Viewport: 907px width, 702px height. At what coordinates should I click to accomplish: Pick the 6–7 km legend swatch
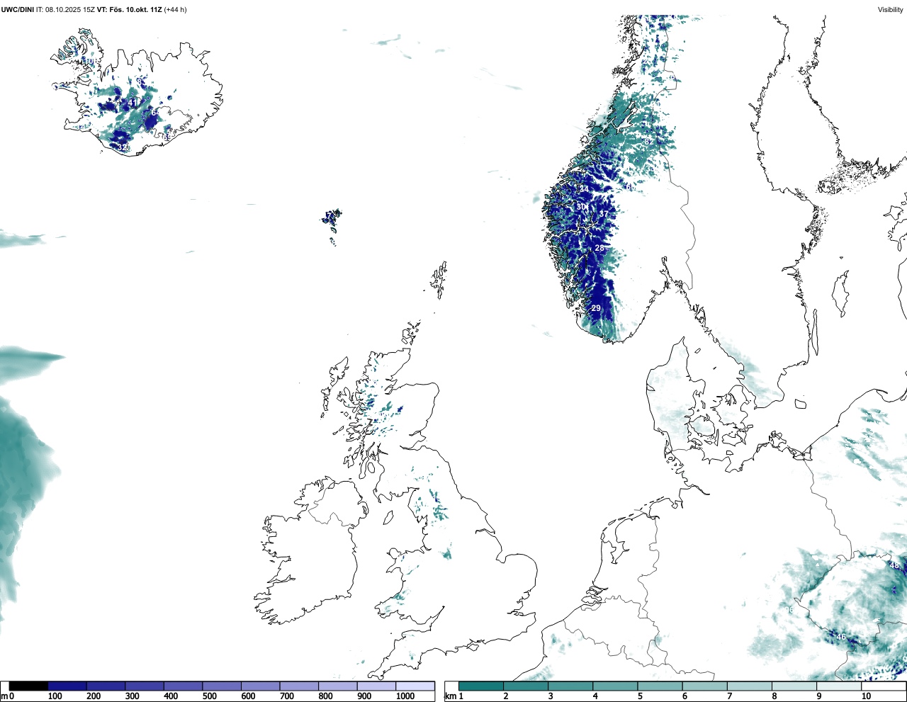pos(704,686)
